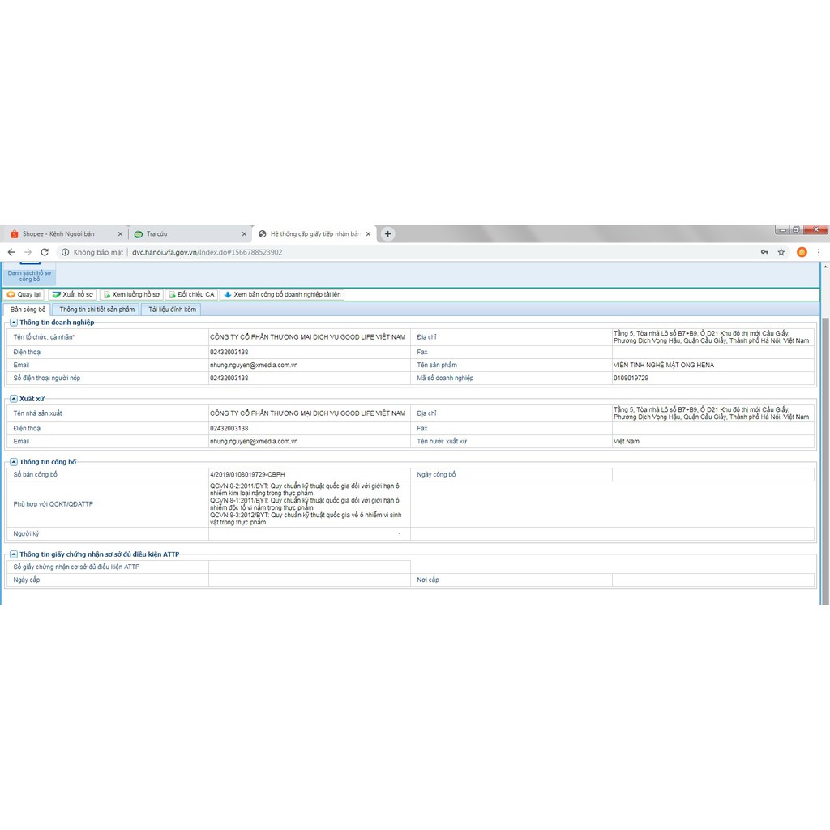Collapse the Thông tin doanh nghiệp section
The image size is (830, 830).
[14, 323]
